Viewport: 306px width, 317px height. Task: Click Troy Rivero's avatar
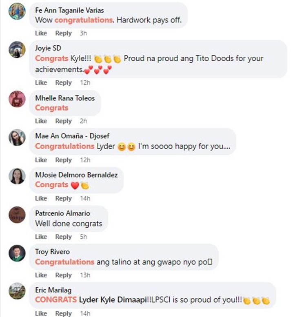coord(17,253)
